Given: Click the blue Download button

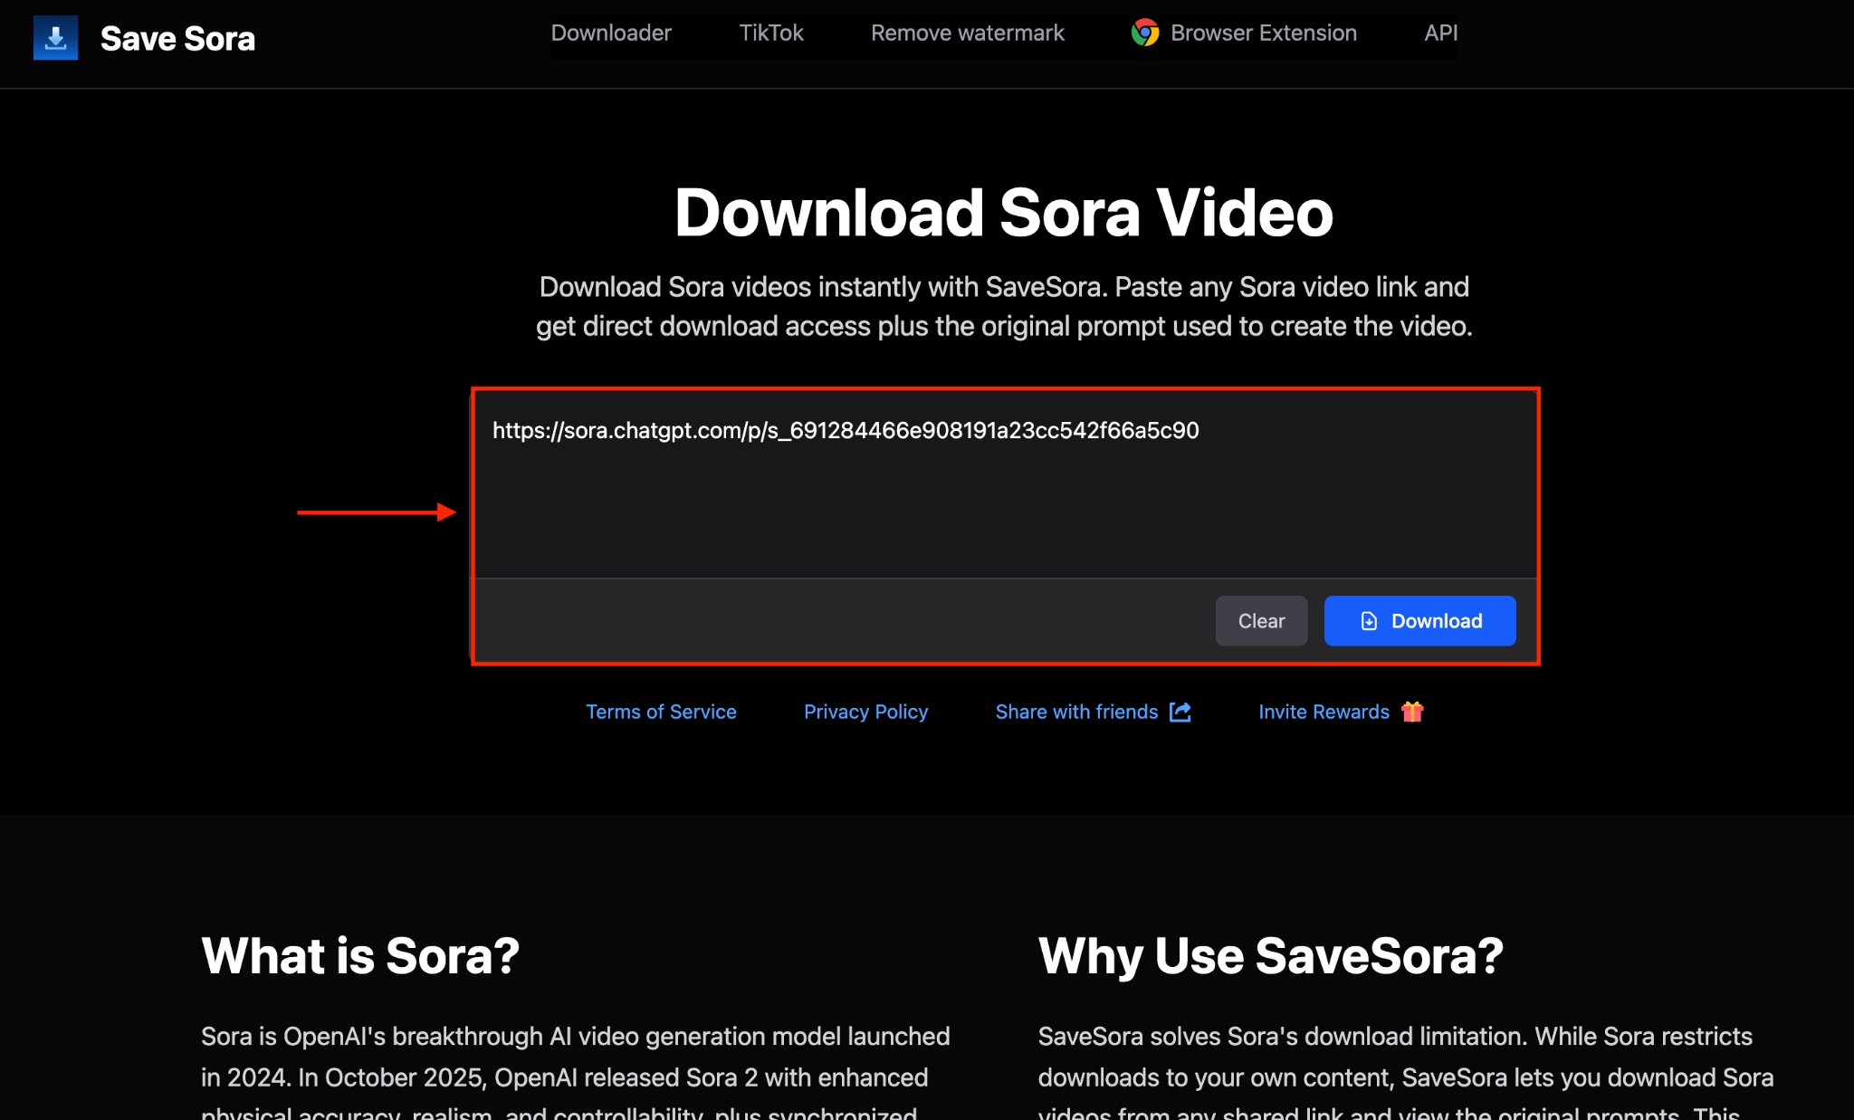Looking at the screenshot, I should (x=1419, y=621).
